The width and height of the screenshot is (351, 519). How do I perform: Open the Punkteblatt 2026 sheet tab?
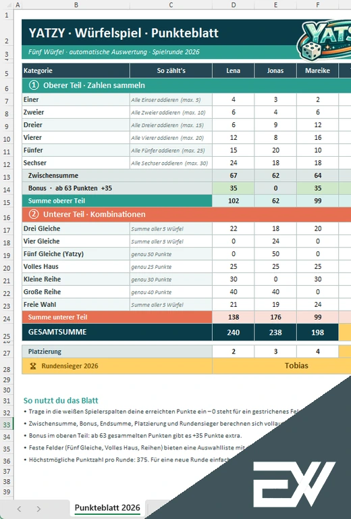[107, 508]
